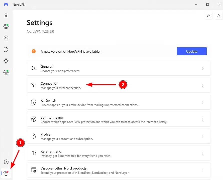This screenshot has height=180, width=223.
Task: Open the Profile settings item
Action: pos(118,136)
